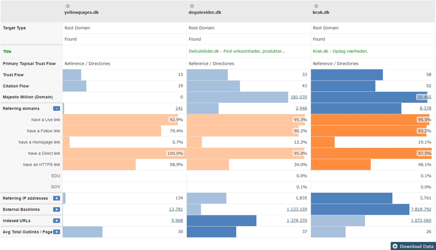436x250 pixels.
Task: Click the 'have a Follow link' label
Action: point(44,131)
